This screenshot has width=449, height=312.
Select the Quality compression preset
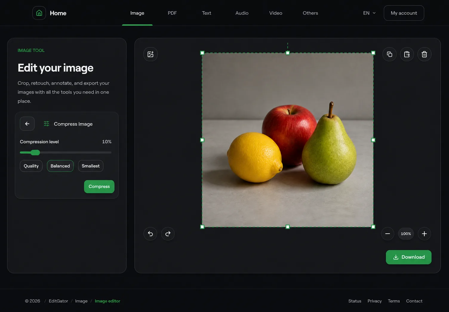[x=31, y=166]
